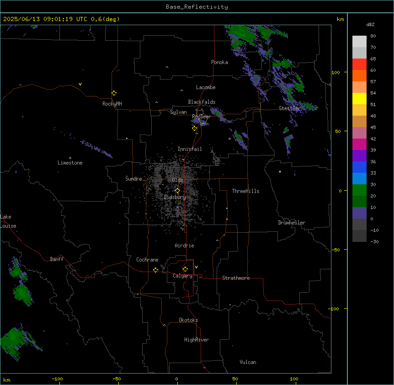Click the asterisk marker above Limestone
The height and width of the screenshot is (385, 394).
pos(70,158)
